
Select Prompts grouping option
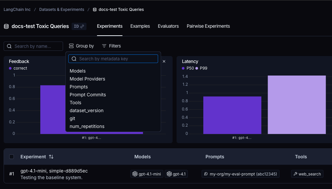coord(79,87)
